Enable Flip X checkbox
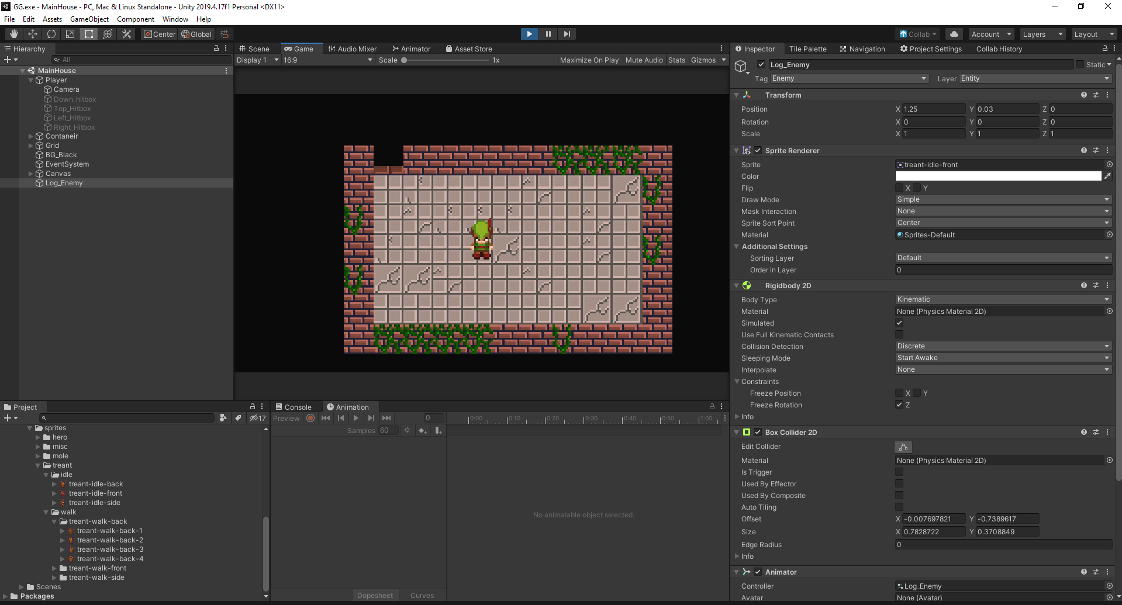1122x605 pixels. click(899, 188)
